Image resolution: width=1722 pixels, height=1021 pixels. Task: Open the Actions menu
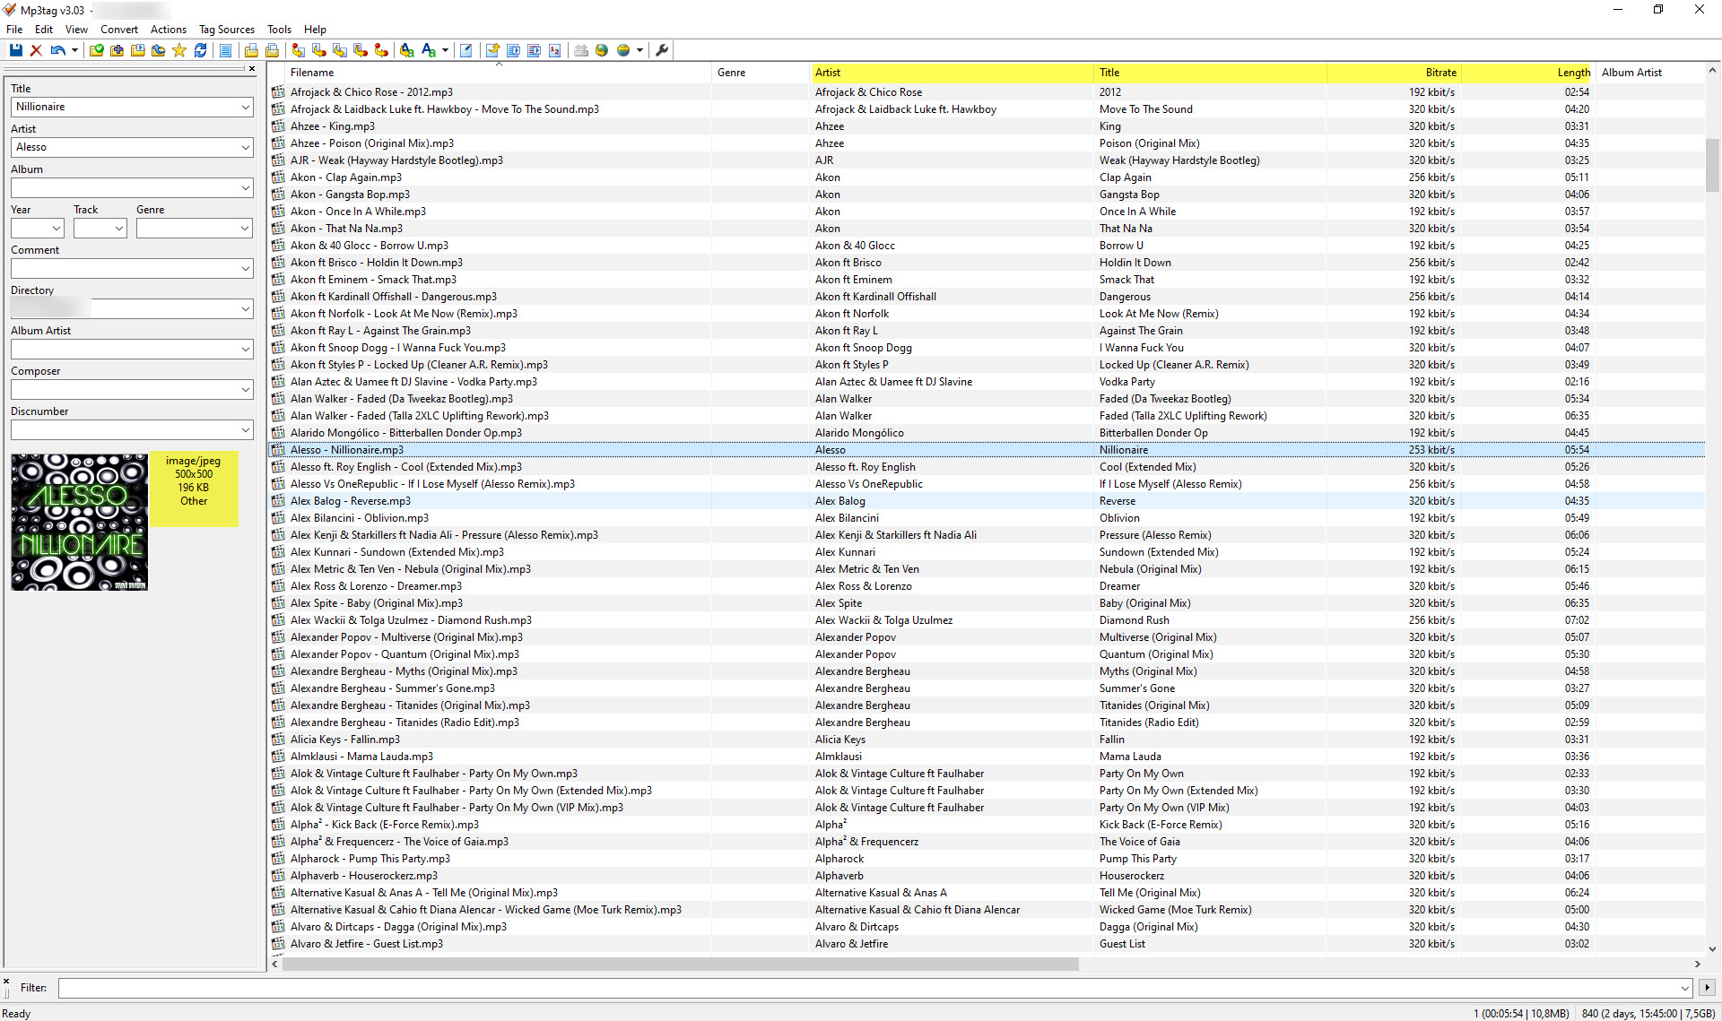(x=169, y=30)
